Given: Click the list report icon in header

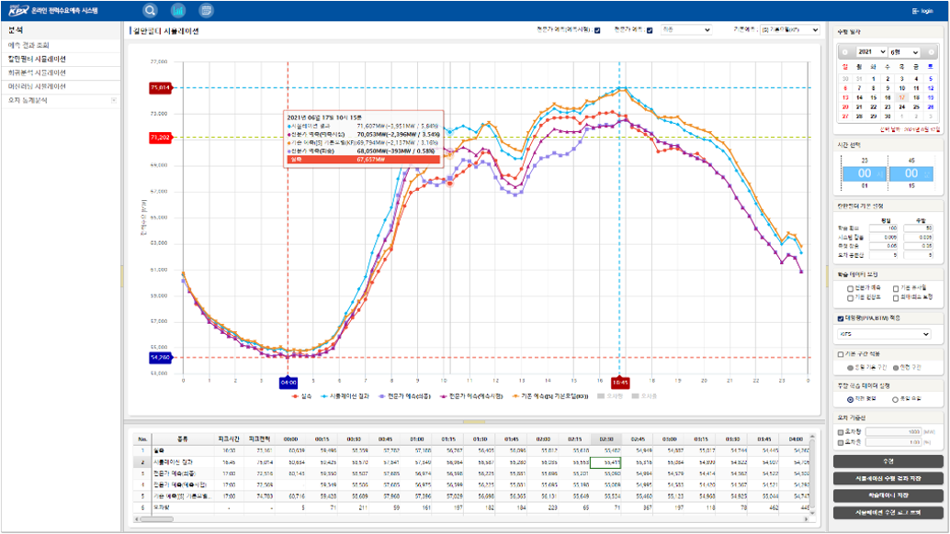Looking at the screenshot, I should point(206,11).
